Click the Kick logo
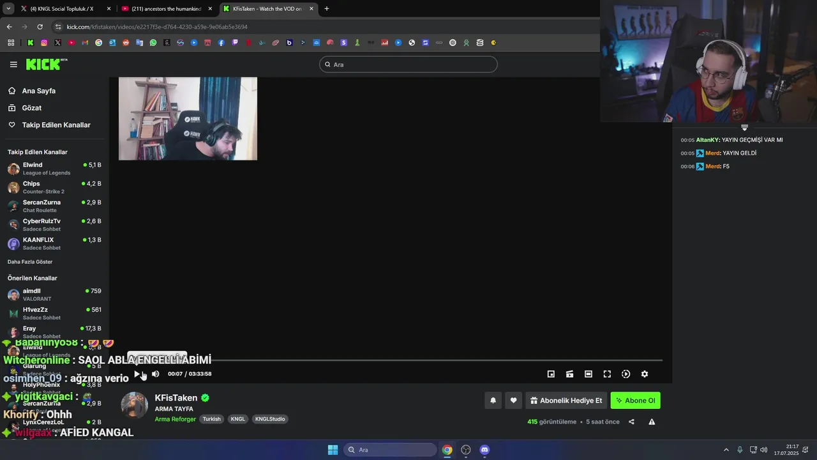 click(x=46, y=64)
